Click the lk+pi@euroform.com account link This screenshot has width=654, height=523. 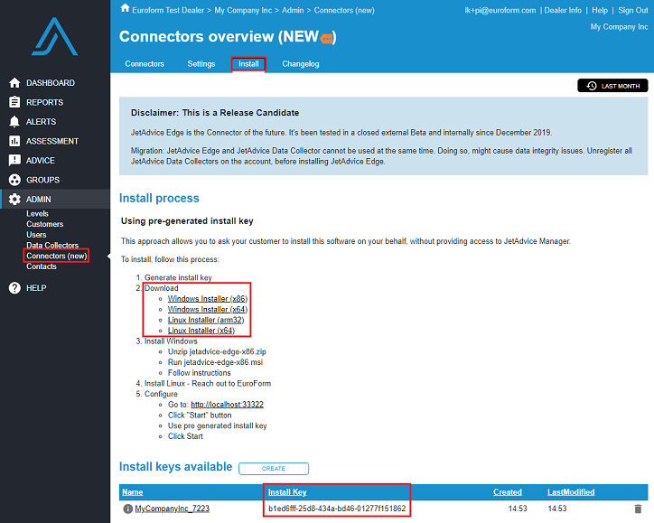[x=500, y=11]
